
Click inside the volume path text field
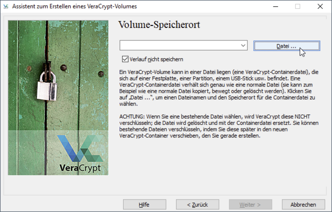point(179,46)
